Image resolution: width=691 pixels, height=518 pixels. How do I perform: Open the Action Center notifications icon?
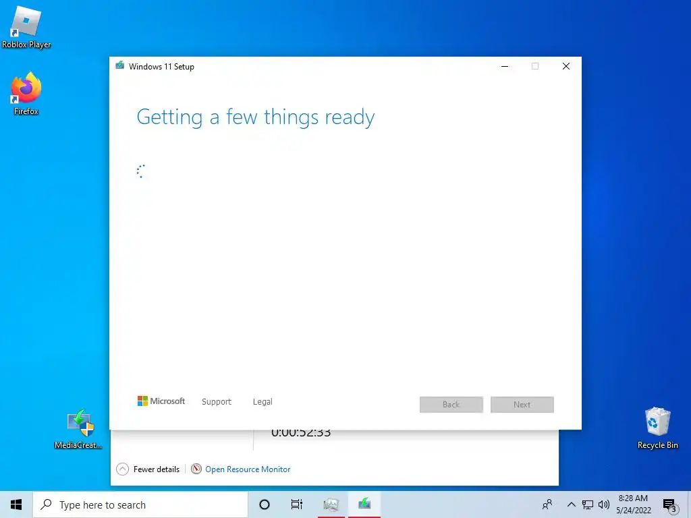pyautogui.click(x=670, y=506)
